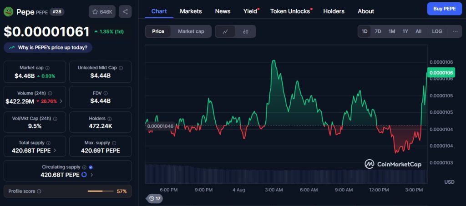Switch to candlestick chart icon
This screenshot has width=466, height=206.
click(x=245, y=31)
